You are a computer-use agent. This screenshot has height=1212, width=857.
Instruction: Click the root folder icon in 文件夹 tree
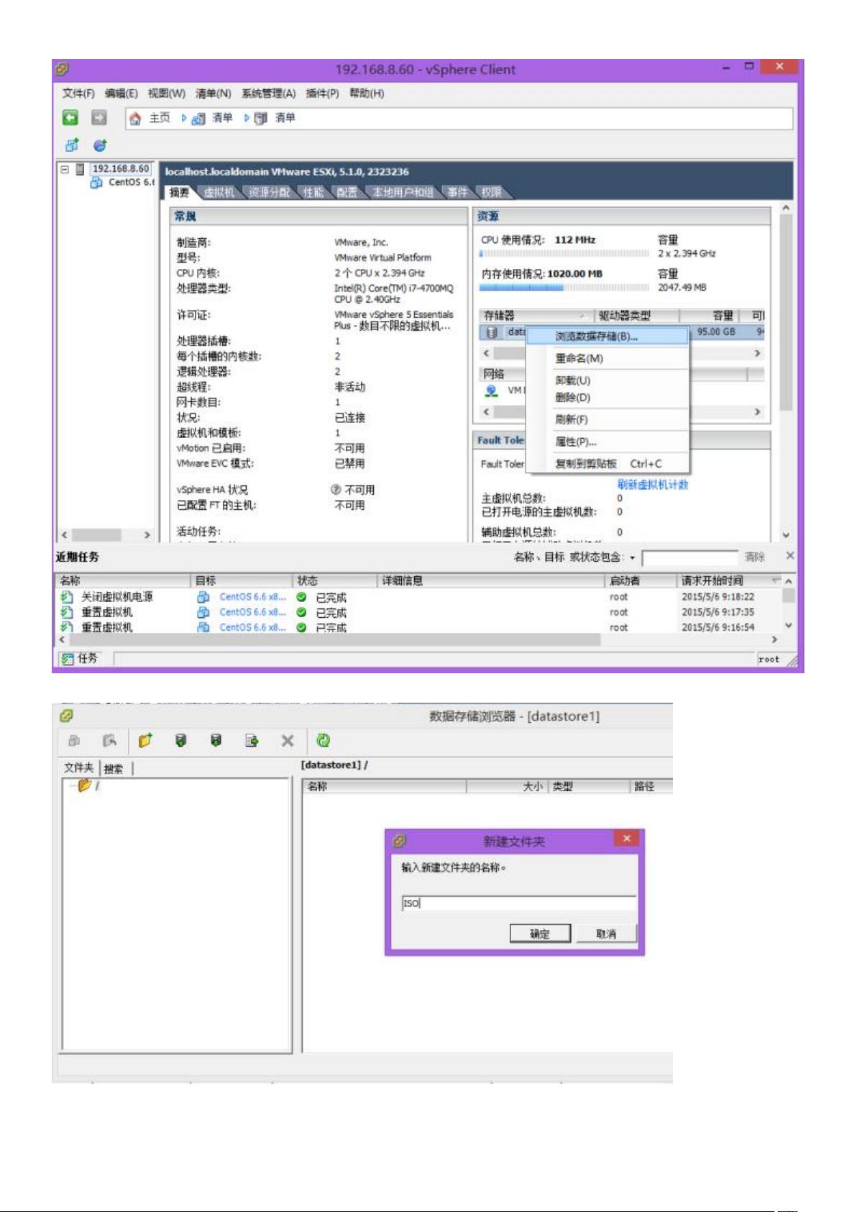coord(85,785)
